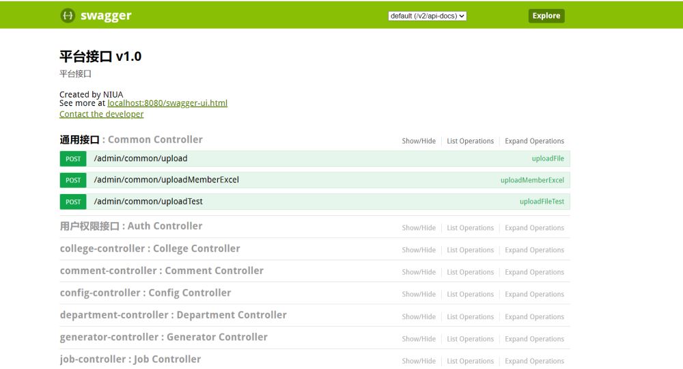The height and width of the screenshot is (369, 683).
Task: Expand Operations for Comment Controller
Action: tap(534, 272)
